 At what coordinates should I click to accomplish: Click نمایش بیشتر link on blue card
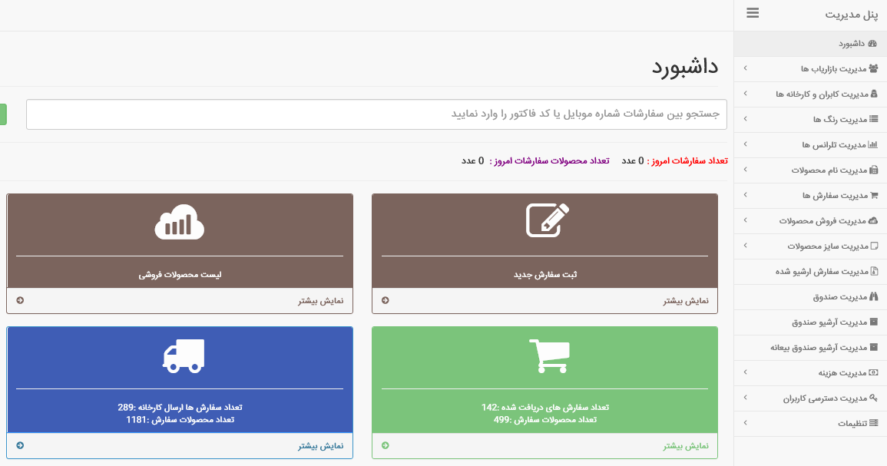pyautogui.click(x=321, y=446)
